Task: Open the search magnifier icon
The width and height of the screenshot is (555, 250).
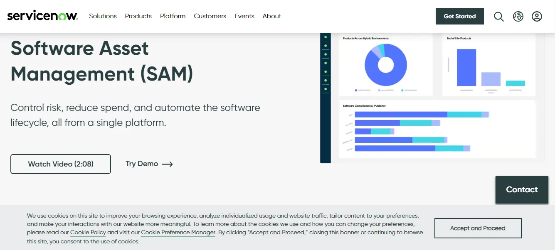Action: (x=499, y=17)
